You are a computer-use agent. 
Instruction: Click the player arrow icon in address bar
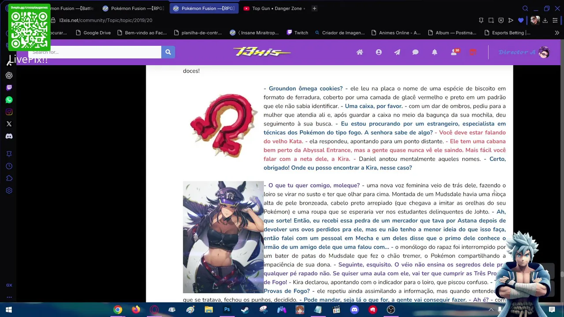click(511, 20)
